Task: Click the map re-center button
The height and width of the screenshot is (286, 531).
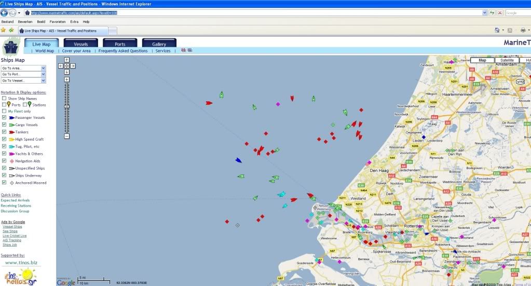Action: tap(67, 66)
